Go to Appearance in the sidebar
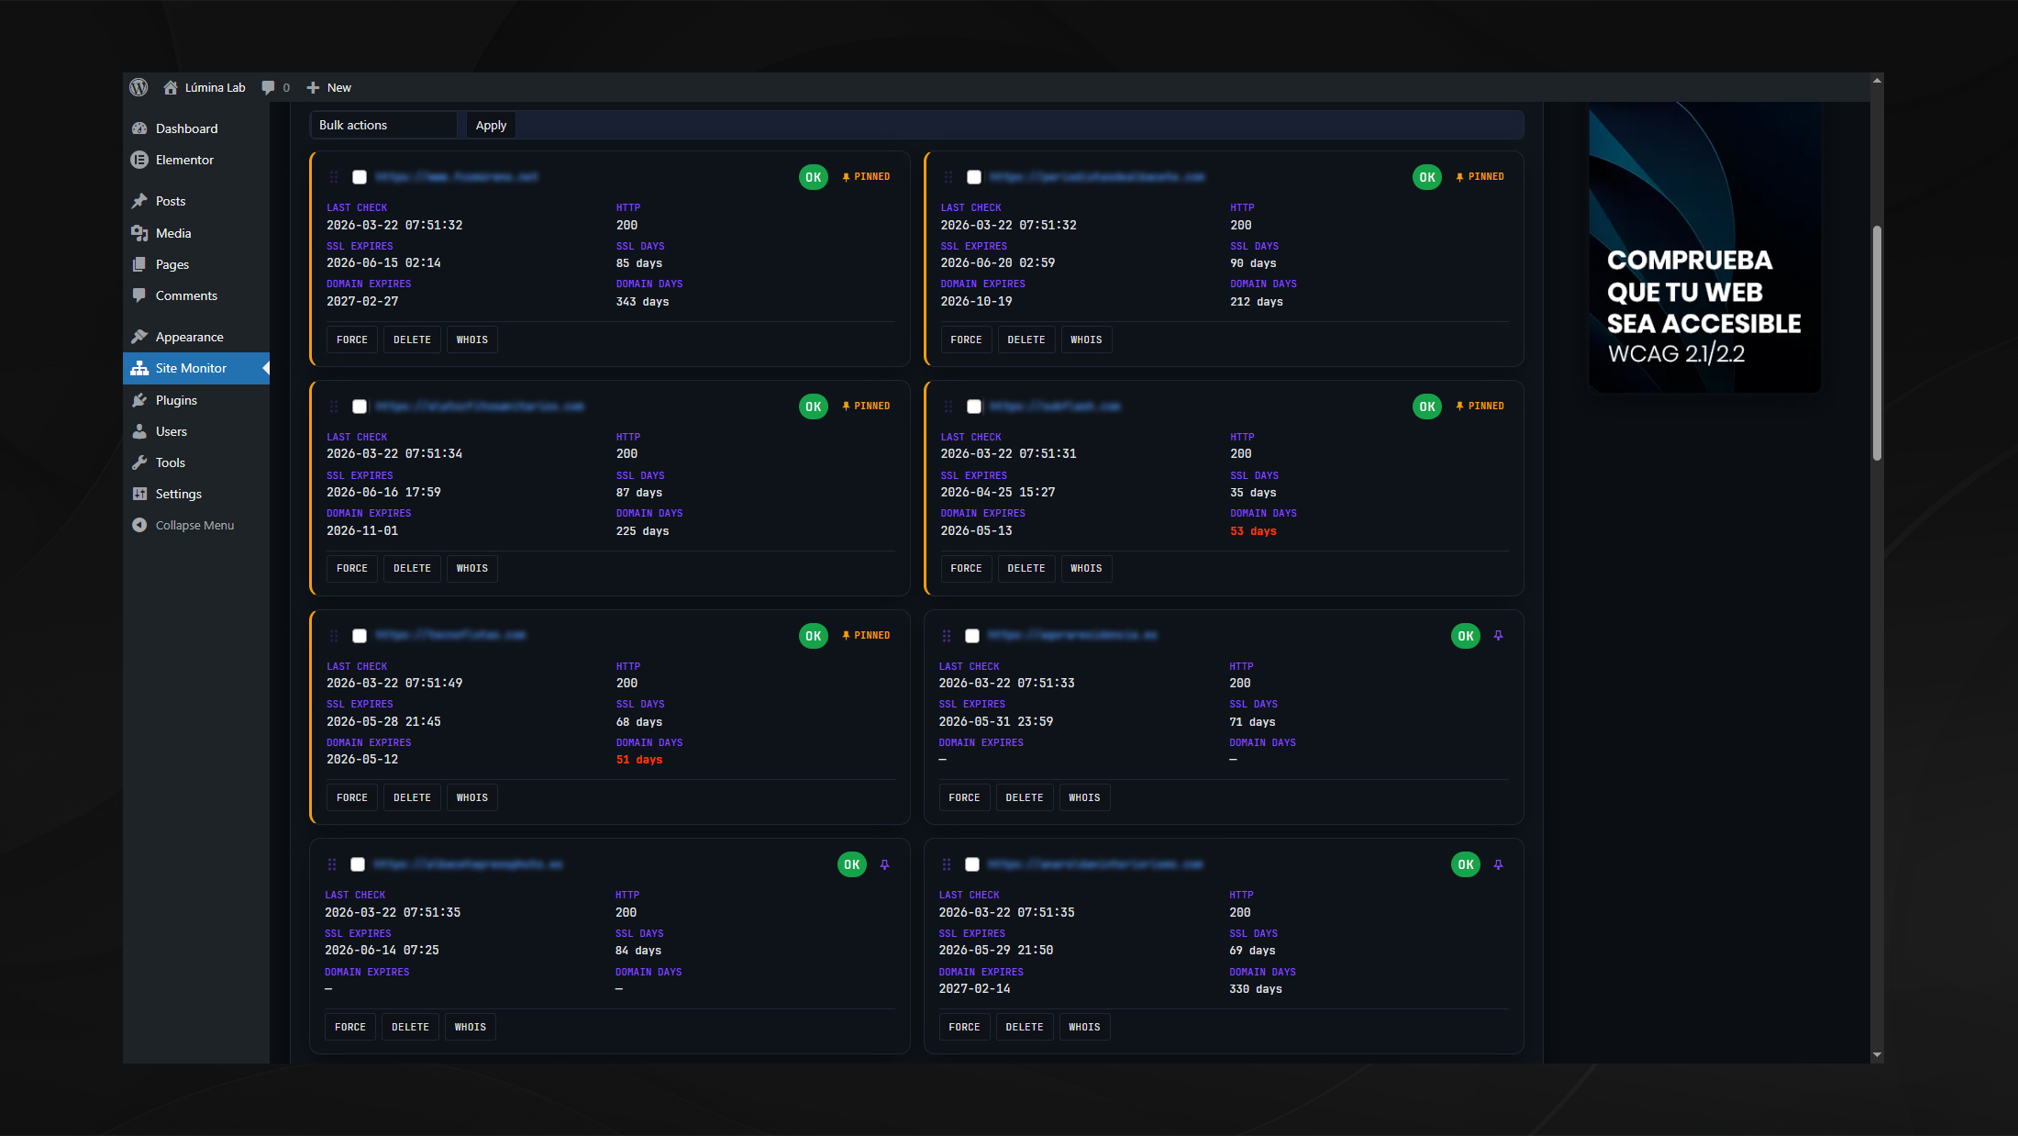This screenshot has height=1136, width=2018. pyautogui.click(x=189, y=337)
